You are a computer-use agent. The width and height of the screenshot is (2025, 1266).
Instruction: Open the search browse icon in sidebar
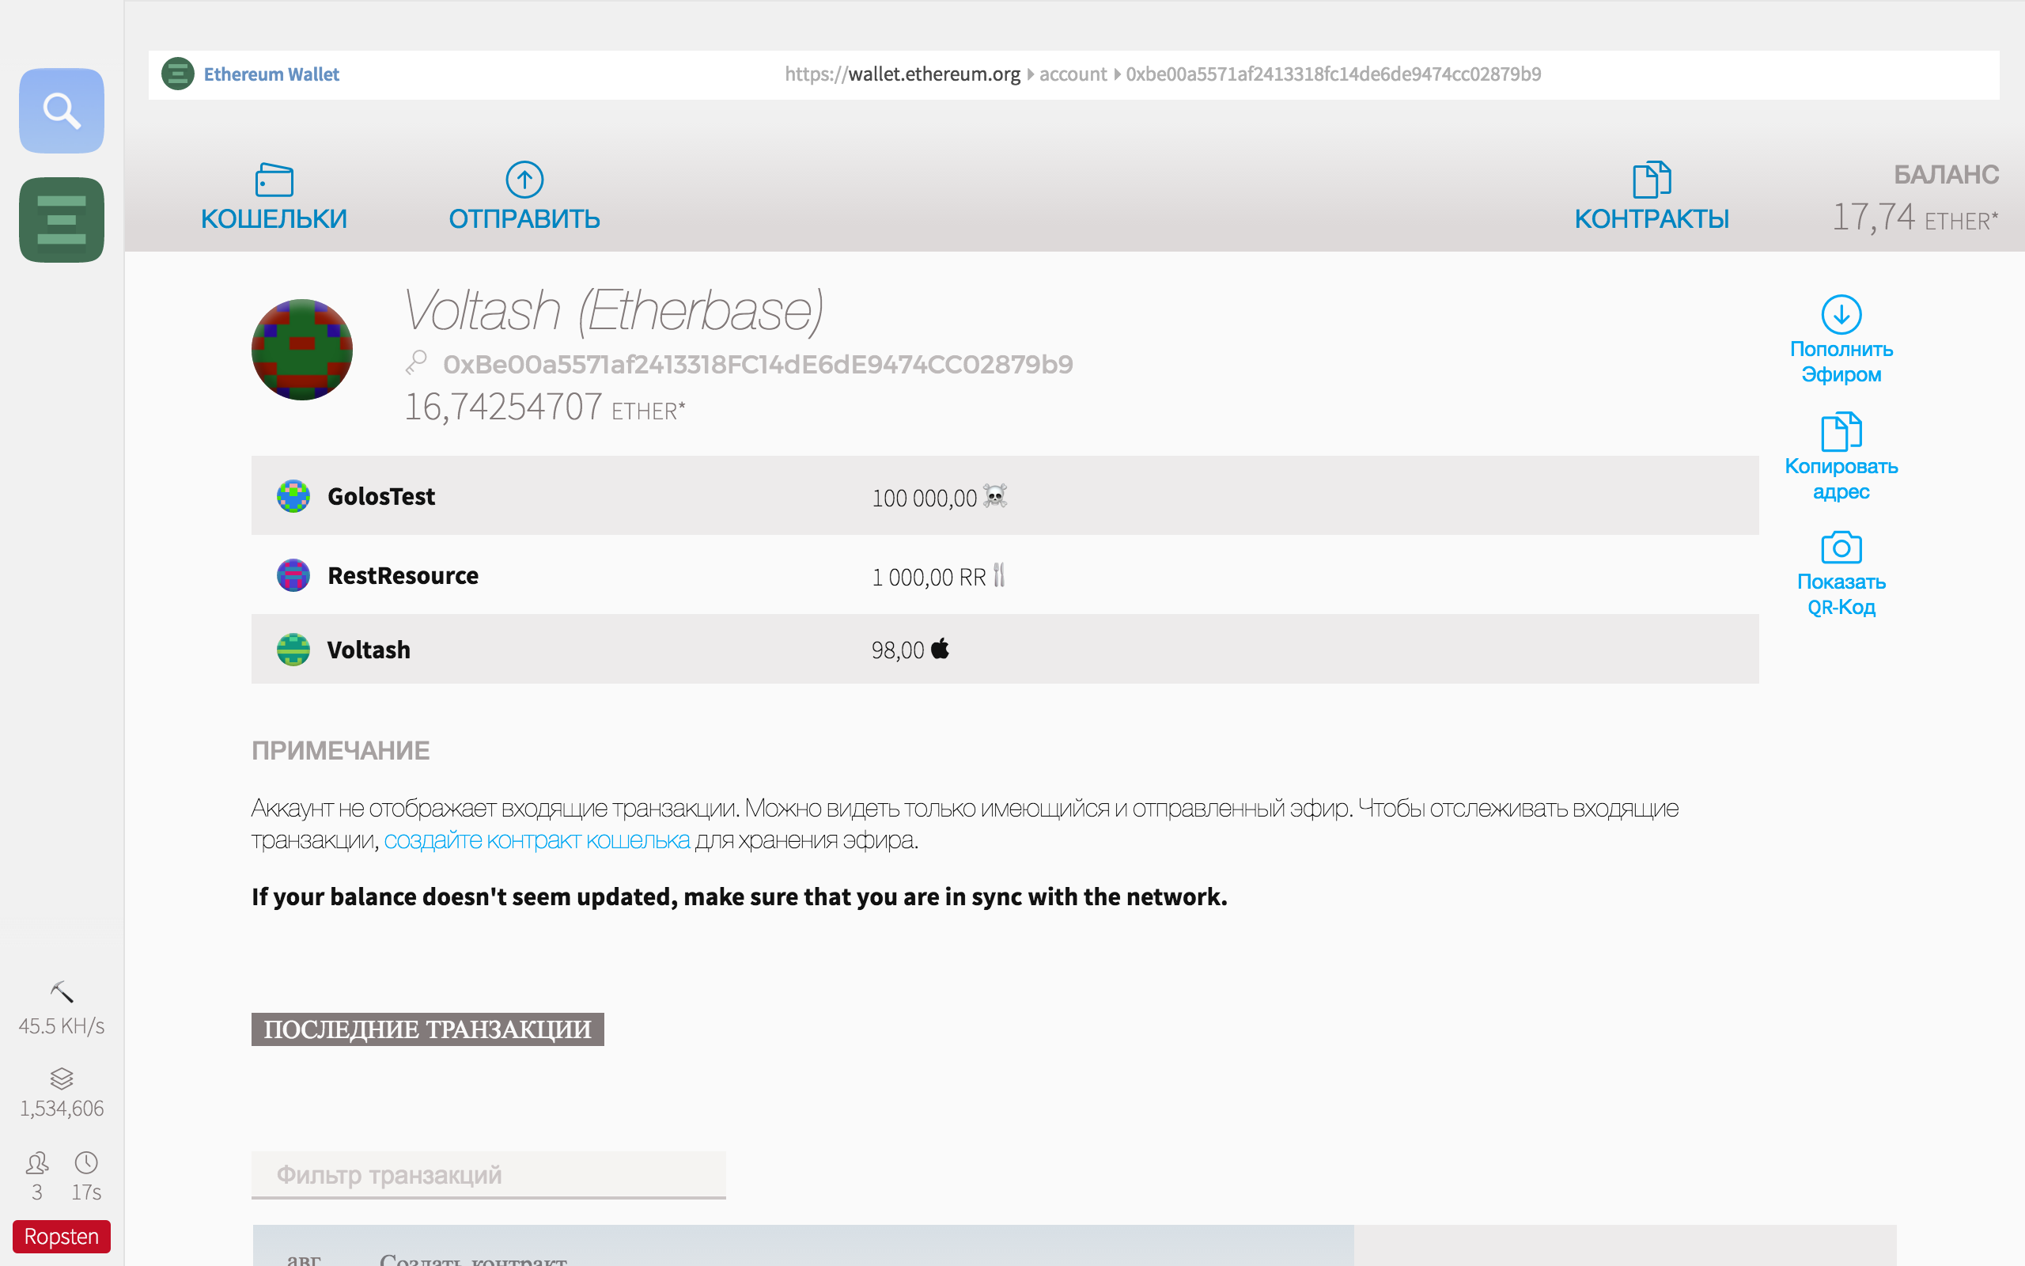[61, 111]
